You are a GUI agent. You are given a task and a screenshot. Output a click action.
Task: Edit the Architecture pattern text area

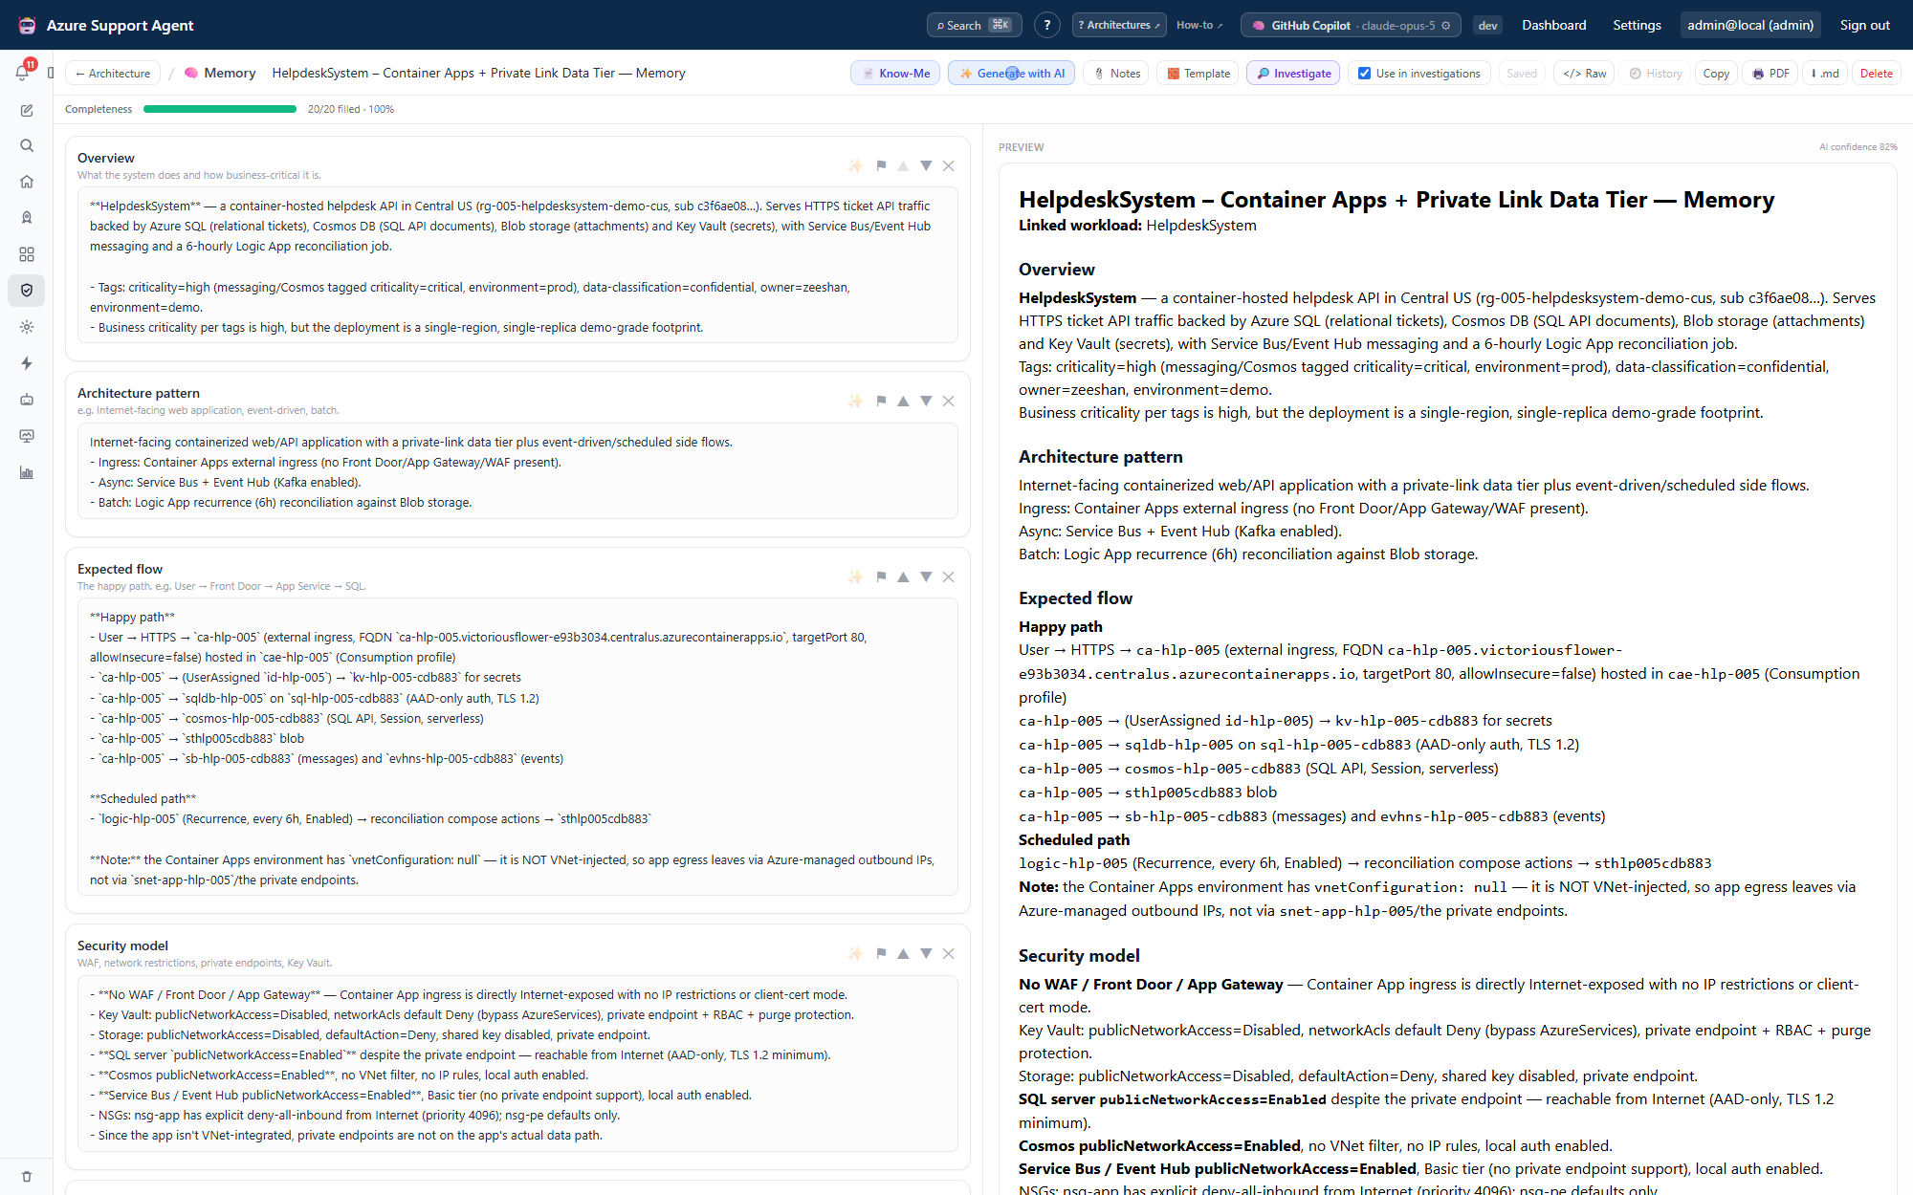click(517, 471)
